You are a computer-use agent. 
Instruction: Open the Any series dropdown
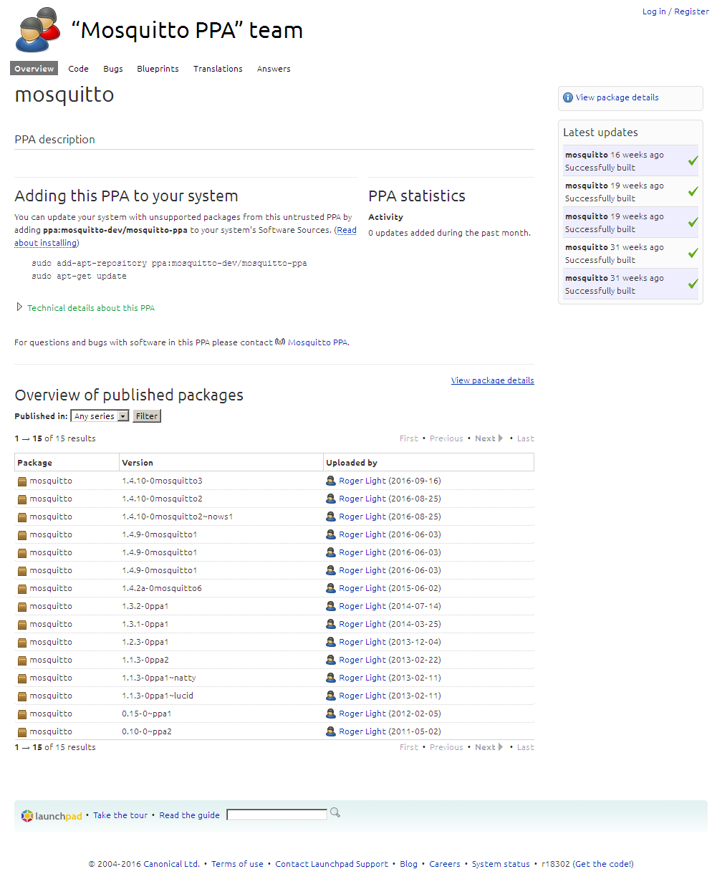click(100, 416)
